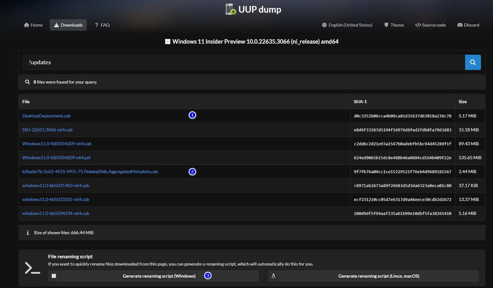
Task: Open the Home navigation item
Action: point(33,25)
